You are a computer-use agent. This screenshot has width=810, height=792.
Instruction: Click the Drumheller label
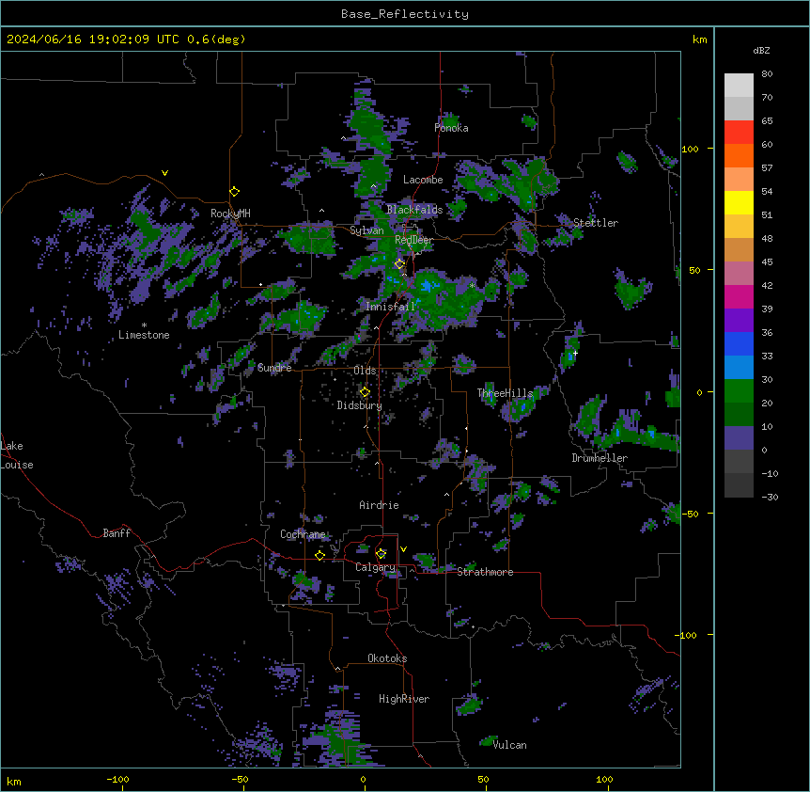[x=600, y=458]
